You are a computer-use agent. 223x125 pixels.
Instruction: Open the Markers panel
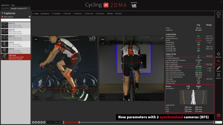click(219, 55)
